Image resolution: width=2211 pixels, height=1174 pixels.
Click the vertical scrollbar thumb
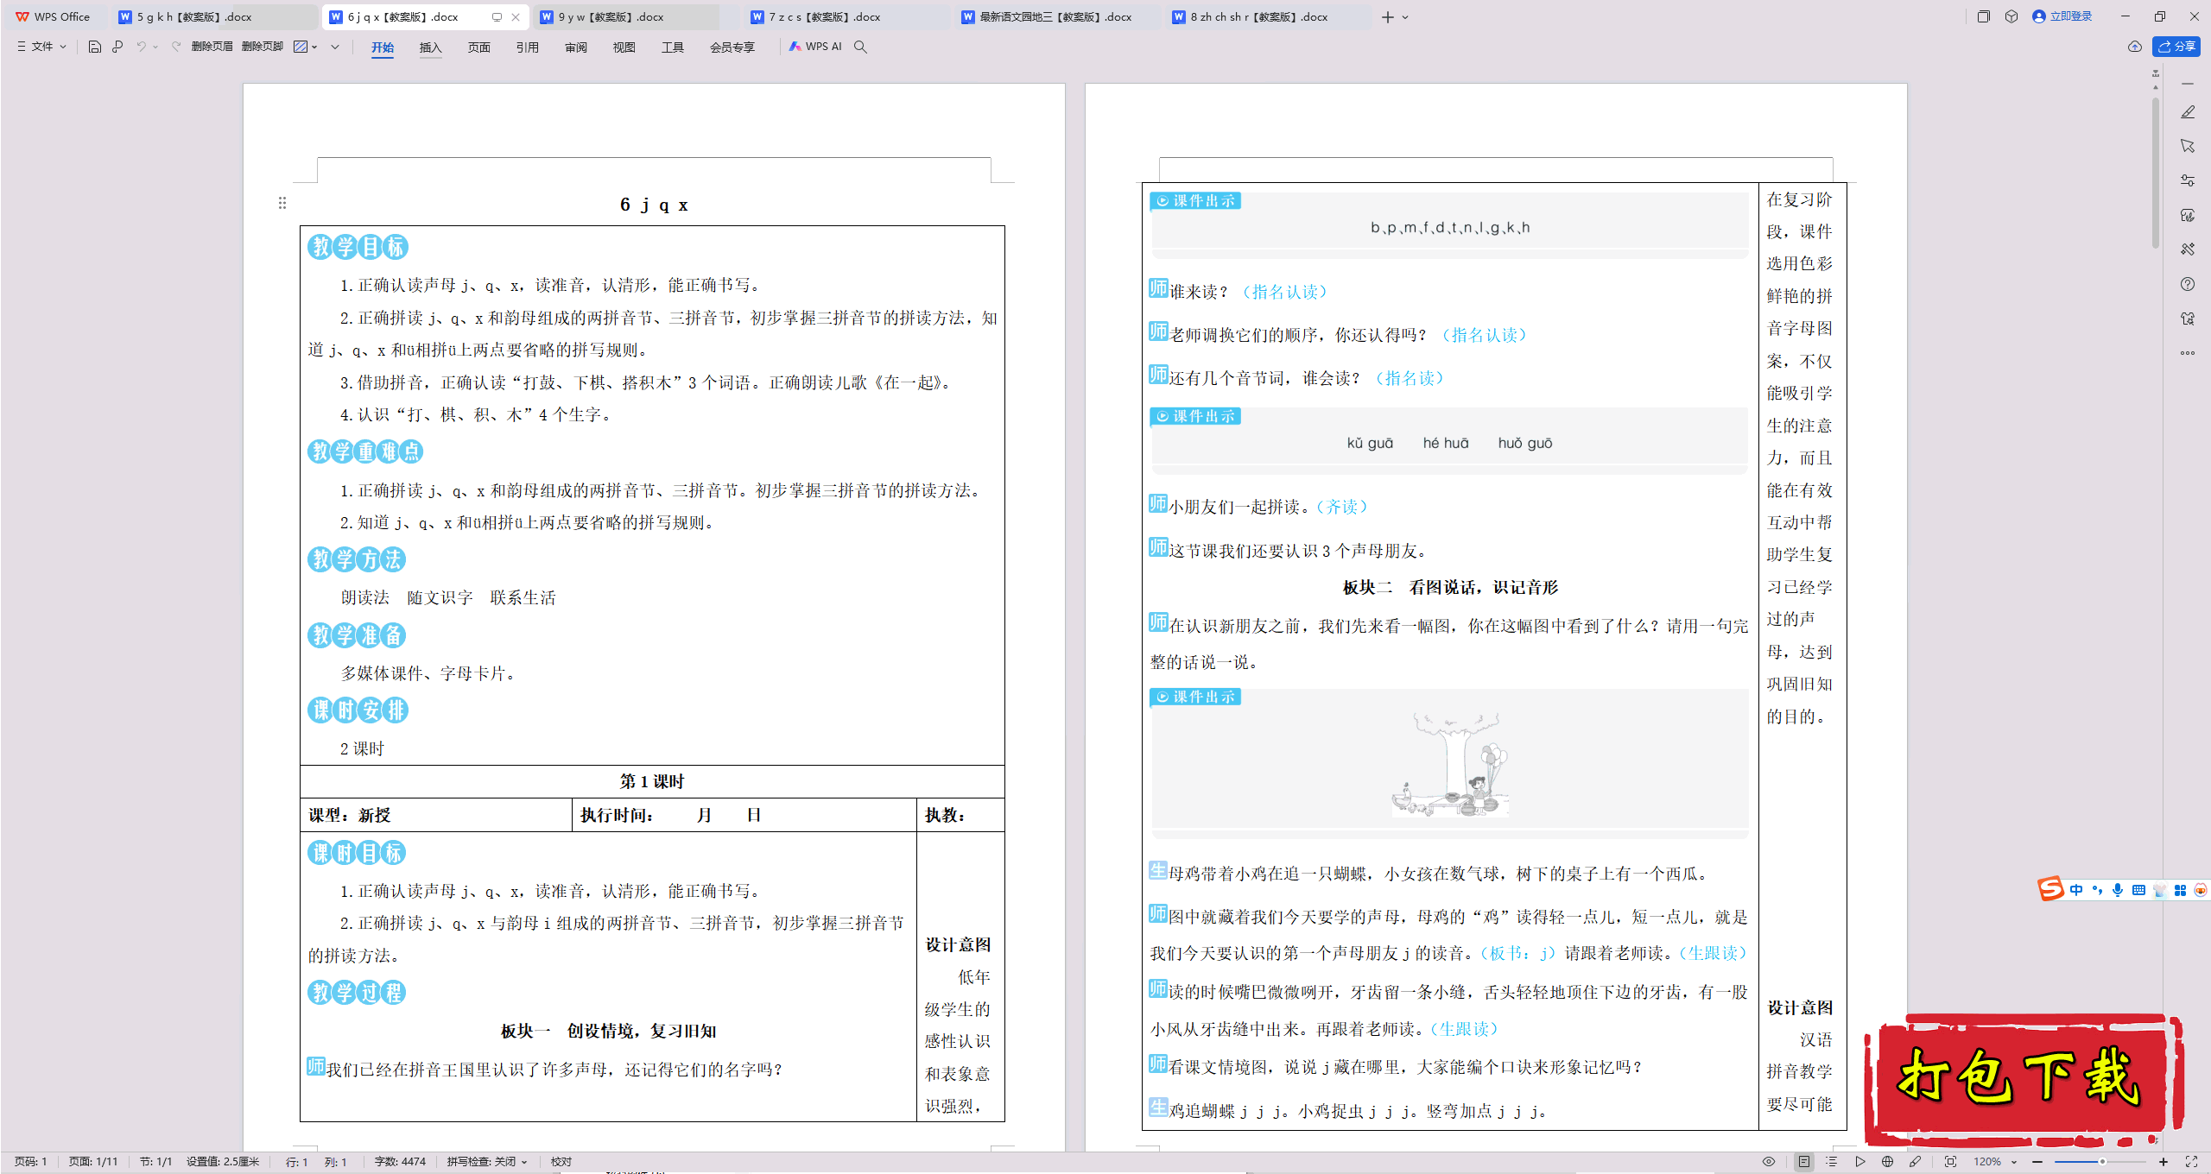click(x=2156, y=173)
